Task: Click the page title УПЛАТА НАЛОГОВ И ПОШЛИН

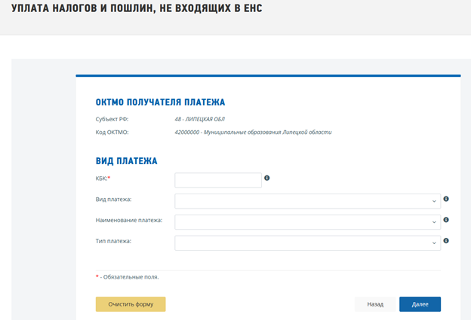Action: point(137,8)
